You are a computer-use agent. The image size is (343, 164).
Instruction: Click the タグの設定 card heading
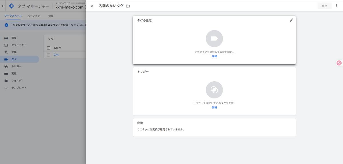(144, 20)
